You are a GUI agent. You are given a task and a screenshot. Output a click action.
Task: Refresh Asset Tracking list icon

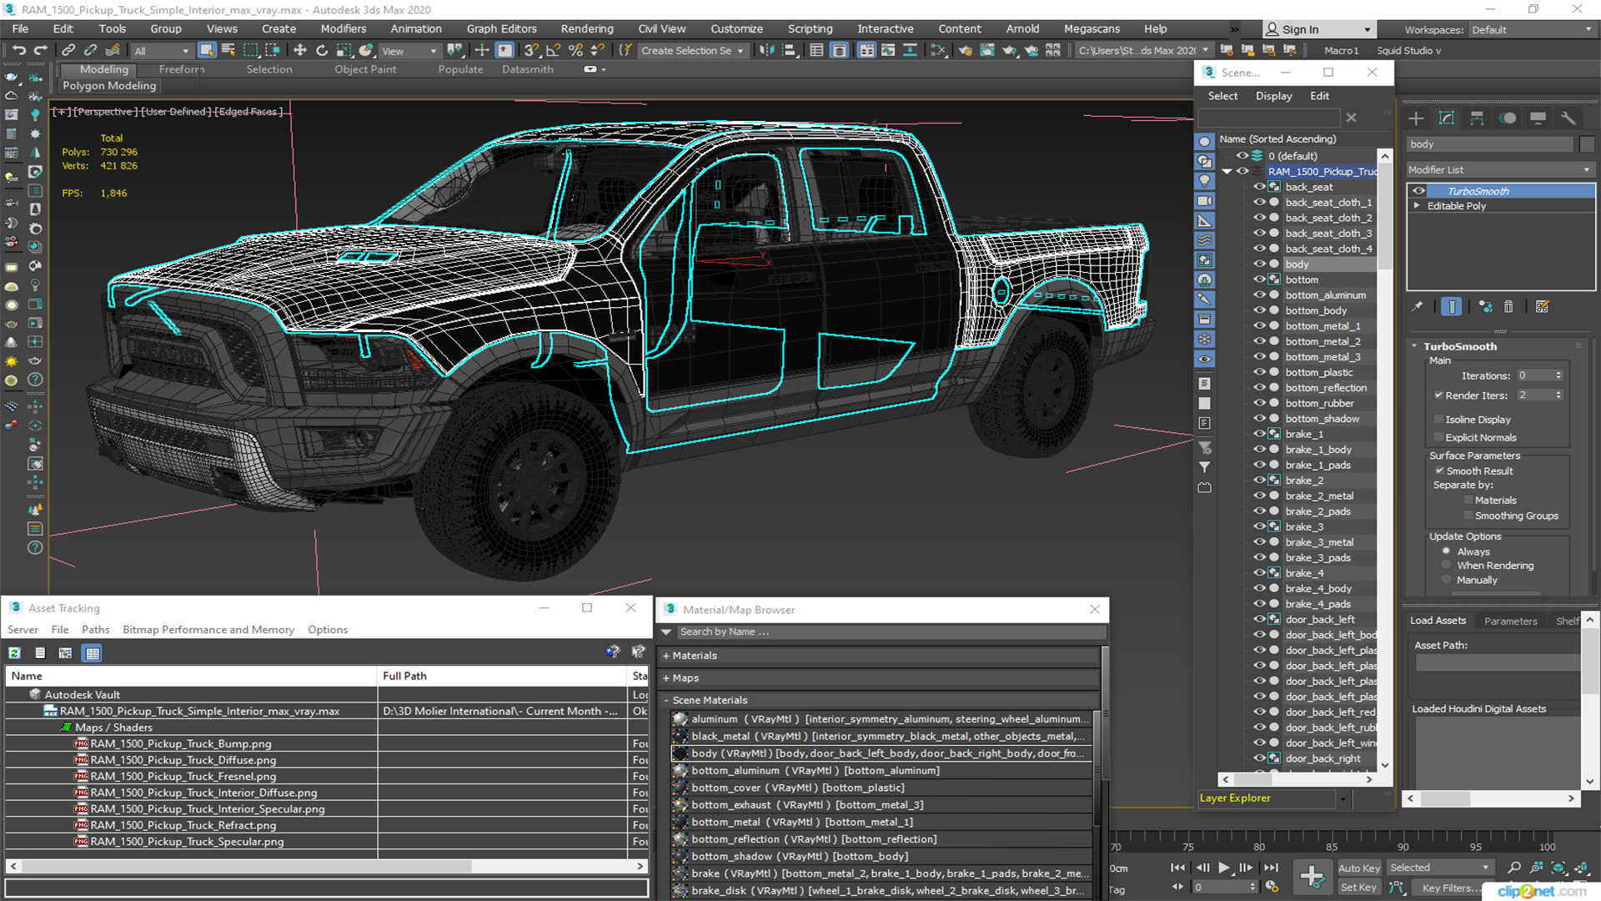pyautogui.click(x=14, y=653)
